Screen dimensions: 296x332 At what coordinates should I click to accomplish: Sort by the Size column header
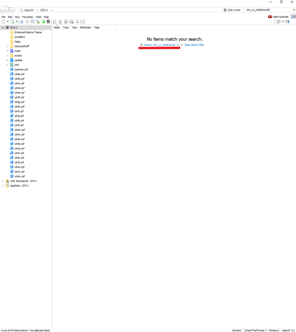(74, 27)
